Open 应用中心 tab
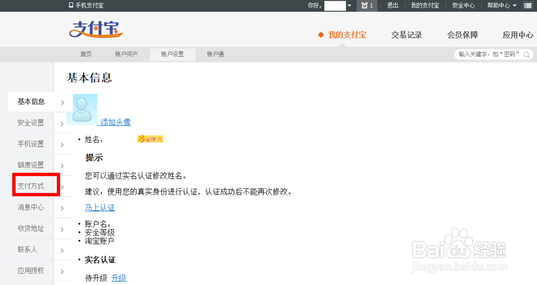 coord(518,35)
